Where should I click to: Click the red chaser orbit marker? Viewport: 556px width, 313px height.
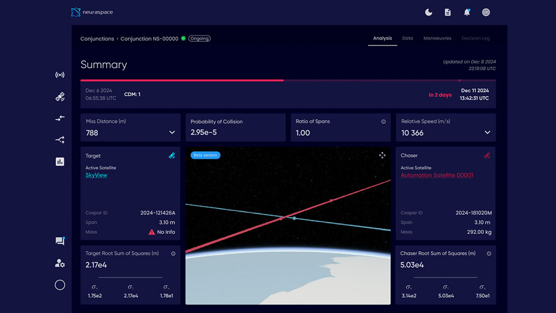coord(281,218)
